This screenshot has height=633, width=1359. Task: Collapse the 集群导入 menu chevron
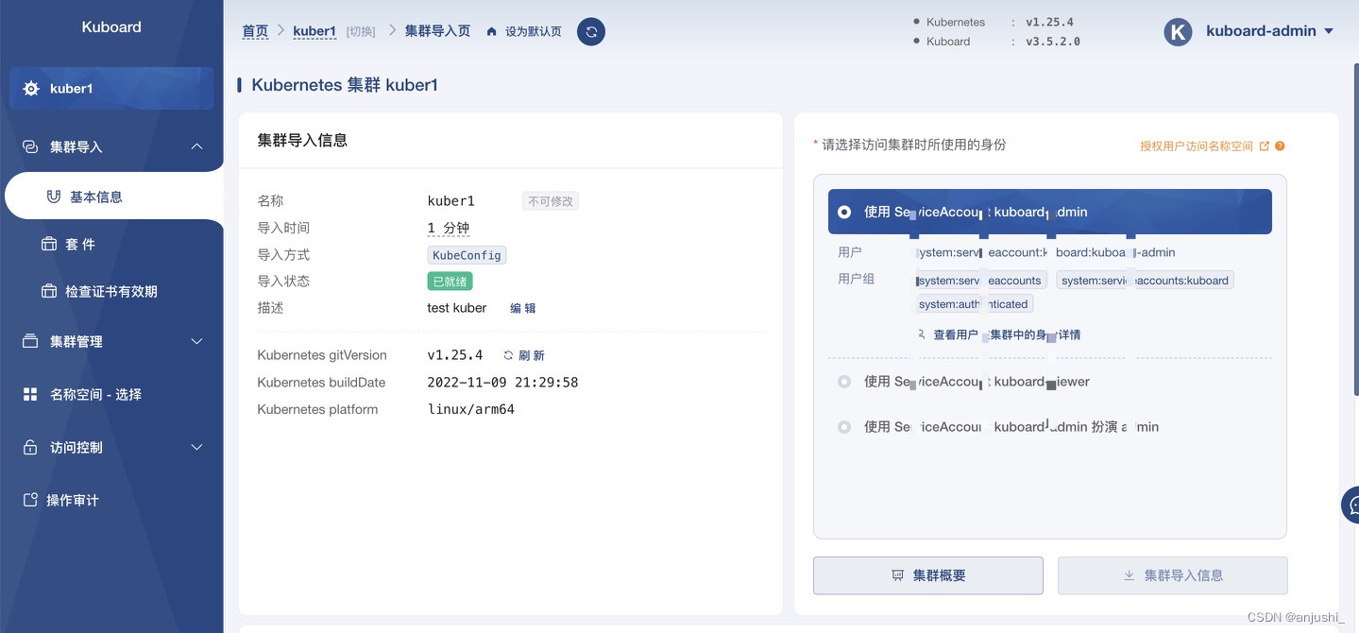(x=196, y=146)
